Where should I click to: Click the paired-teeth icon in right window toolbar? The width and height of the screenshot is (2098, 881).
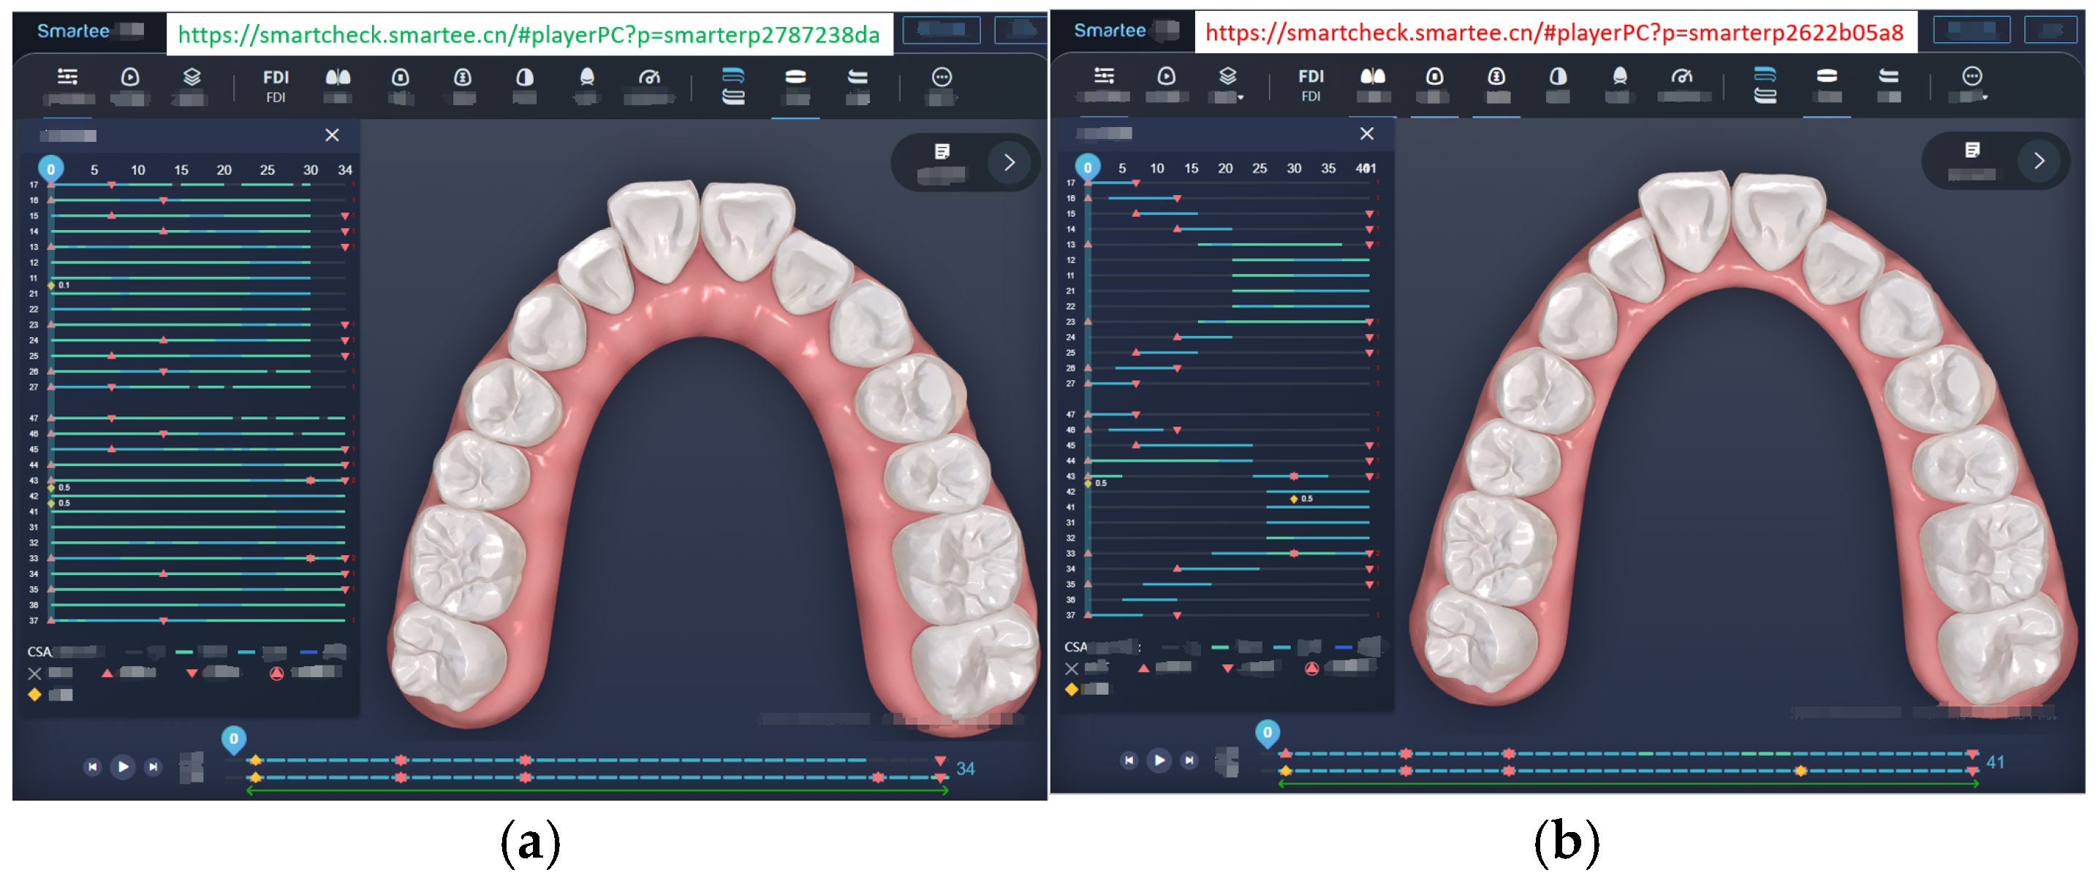tap(1372, 77)
